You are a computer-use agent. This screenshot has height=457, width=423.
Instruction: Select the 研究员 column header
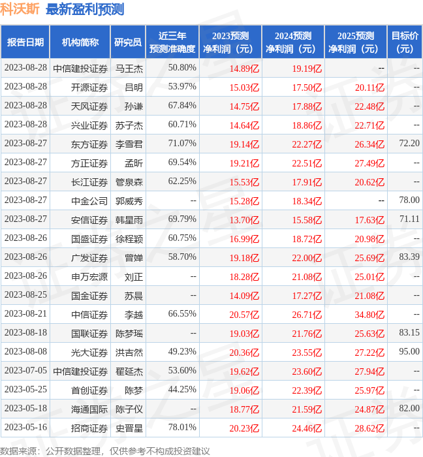pyautogui.click(x=128, y=42)
